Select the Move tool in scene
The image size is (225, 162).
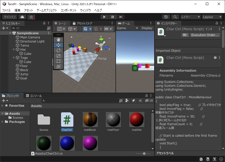[x=58, y=45]
